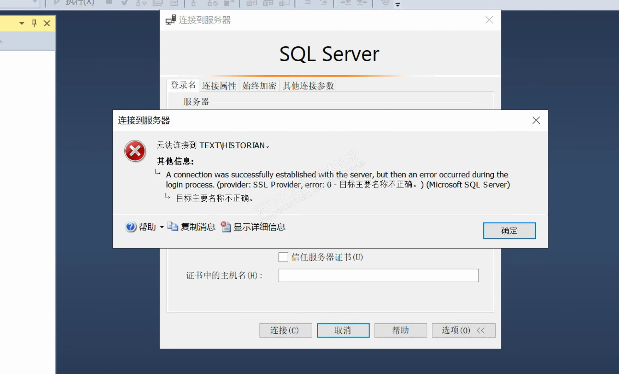This screenshot has width=619, height=374.
Task: Click the Copy message (复制消息) icon
Action: (x=173, y=227)
